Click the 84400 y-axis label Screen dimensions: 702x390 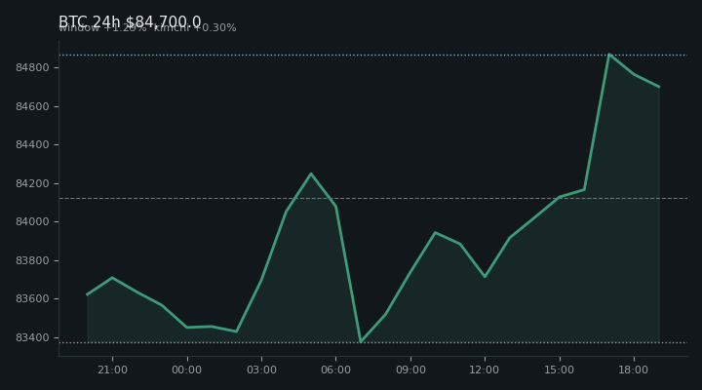(x=32, y=145)
